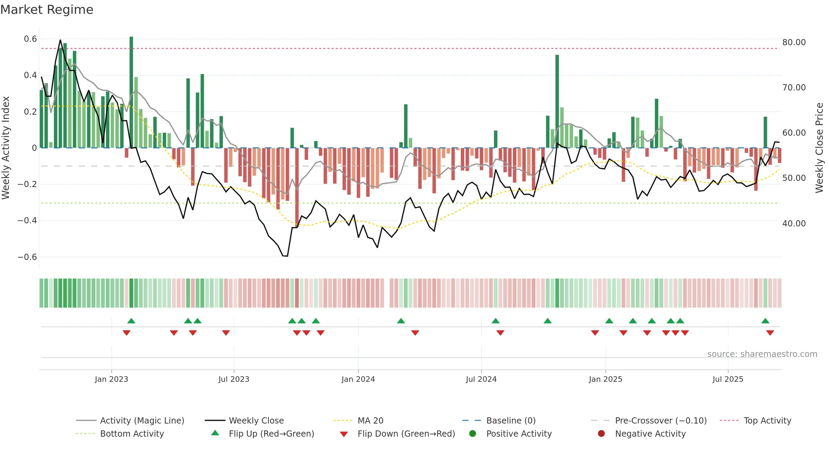Click the Market Regime chart title
Viewport: 829px width, 466px height.
click(47, 10)
